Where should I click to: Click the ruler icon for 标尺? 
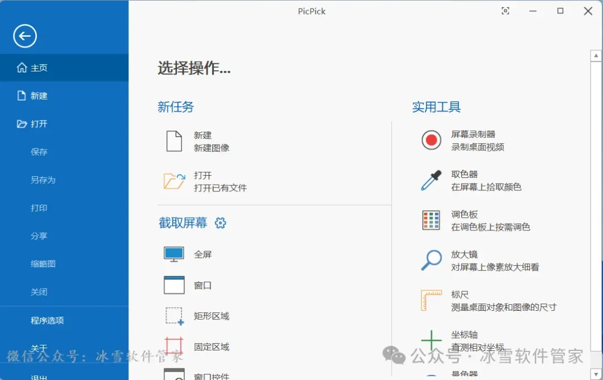coord(431,300)
